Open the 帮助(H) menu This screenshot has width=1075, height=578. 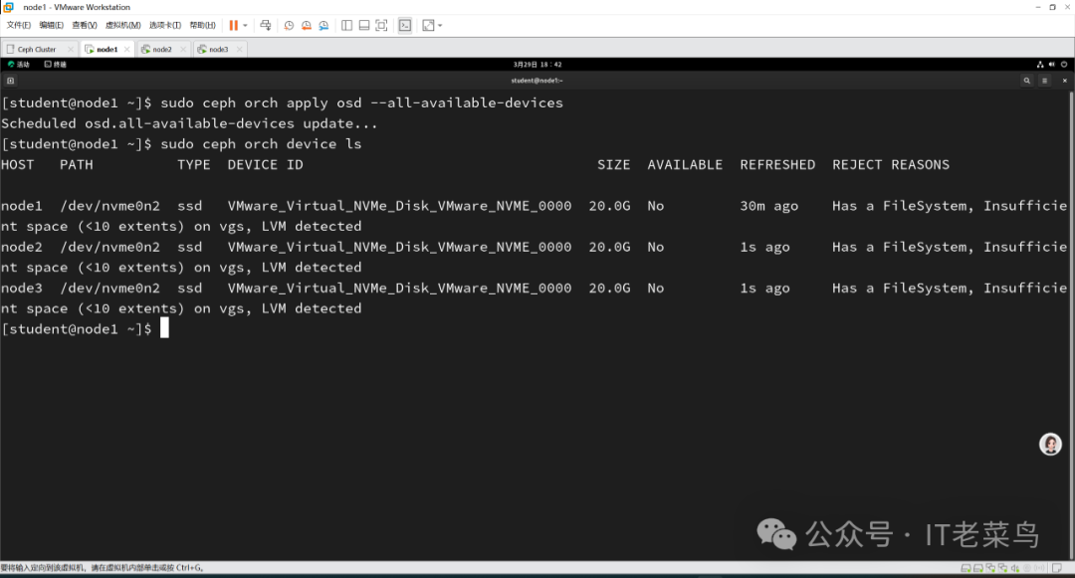coord(202,25)
